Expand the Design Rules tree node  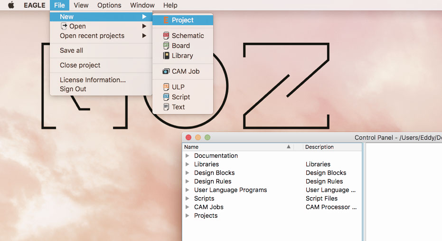pyautogui.click(x=187, y=181)
